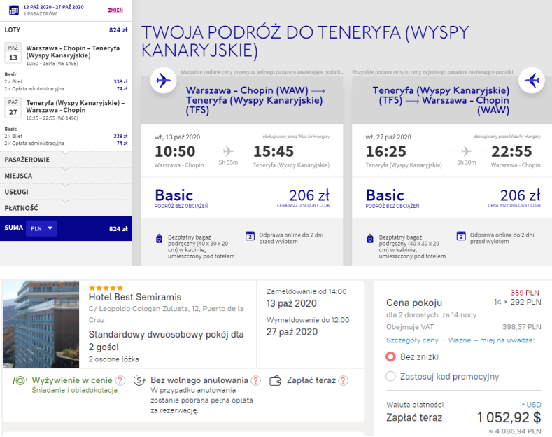Screen dimensions: 552x437
Task: Click the Hotel Best Semiramis photo thumbnail
Action: coord(41,324)
